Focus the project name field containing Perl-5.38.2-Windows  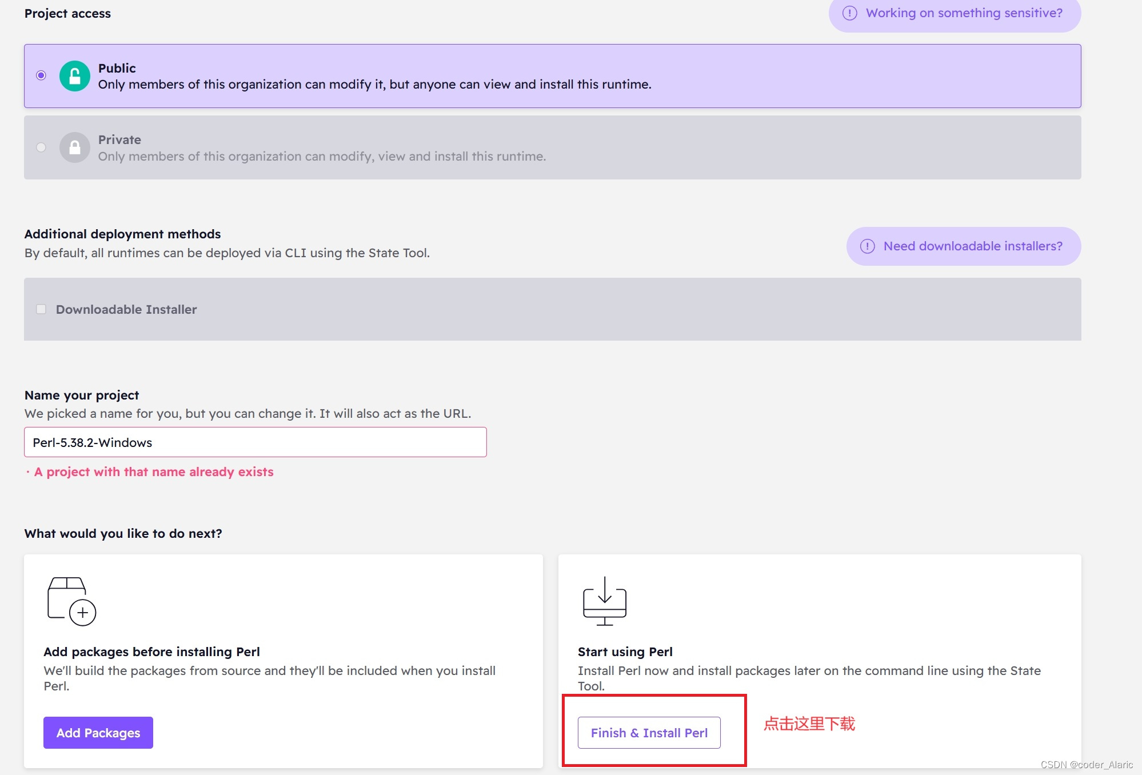pyautogui.click(x=255, y=442)
